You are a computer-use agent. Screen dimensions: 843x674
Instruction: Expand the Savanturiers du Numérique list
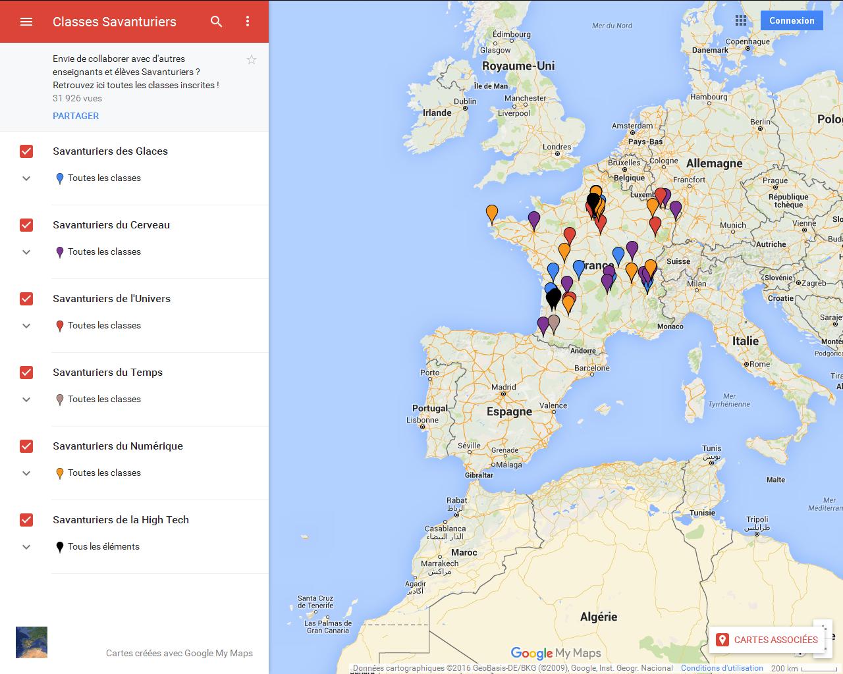tap(26, 473)
